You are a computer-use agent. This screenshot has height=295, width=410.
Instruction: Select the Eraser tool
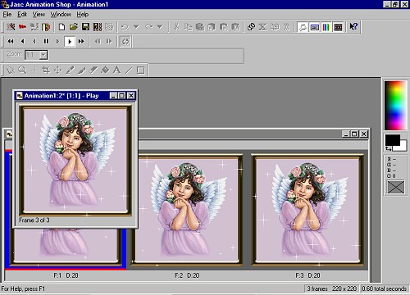93,70
